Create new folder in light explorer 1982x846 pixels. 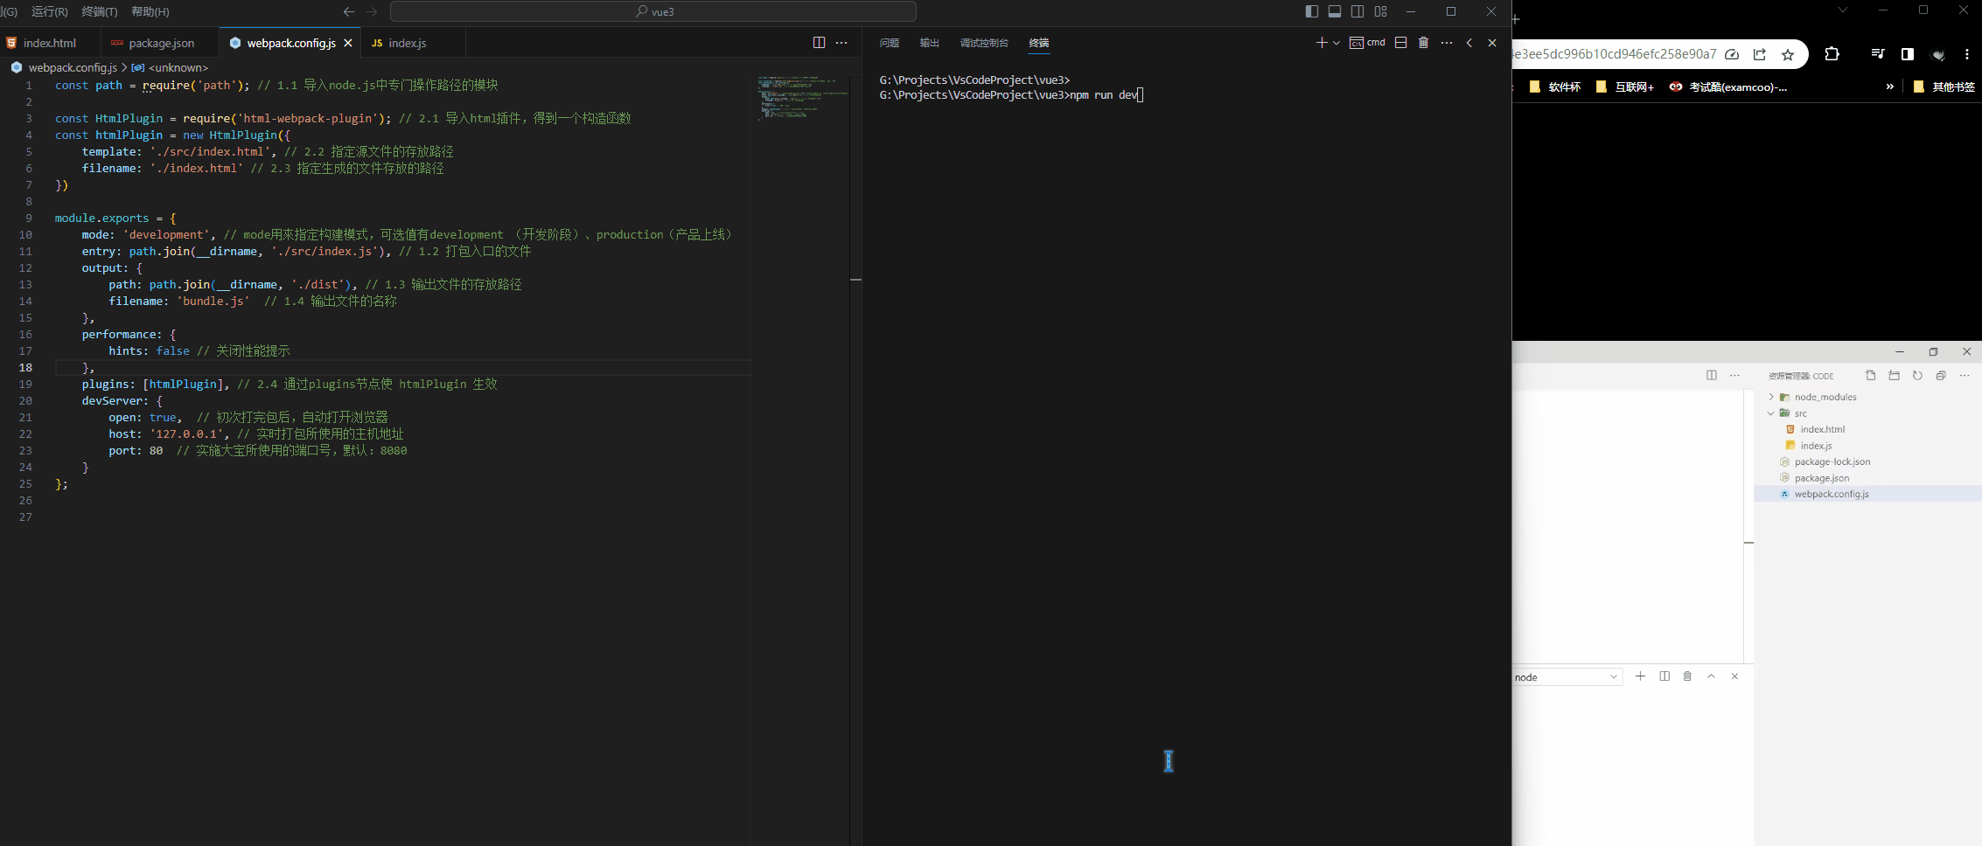coord(1894,376)
